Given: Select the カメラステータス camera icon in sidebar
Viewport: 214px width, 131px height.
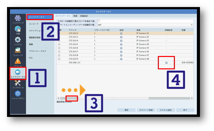Looking at the screenshot, I should click(x=18, y=72).
